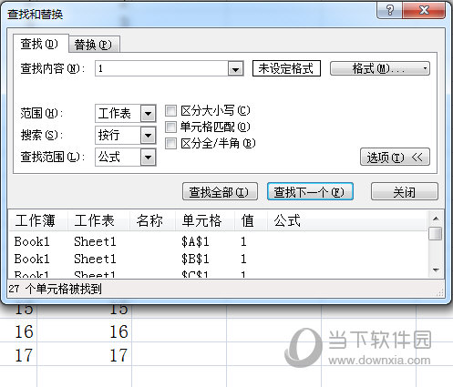The image size is (453, 387).
Task: Sort results by 工作簿 column header
Action: coord(38,220)
